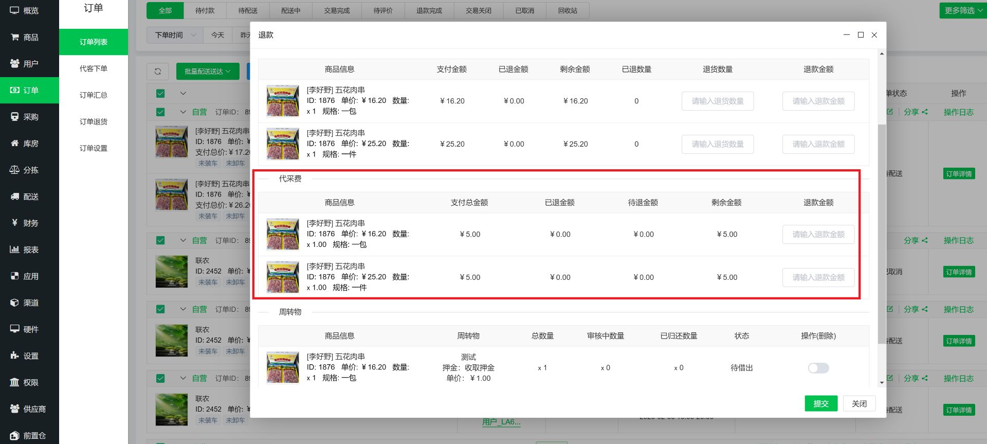The image size is (987, 444).
Task: Open 订单列表 submenu item
Action: pos(94,42)
